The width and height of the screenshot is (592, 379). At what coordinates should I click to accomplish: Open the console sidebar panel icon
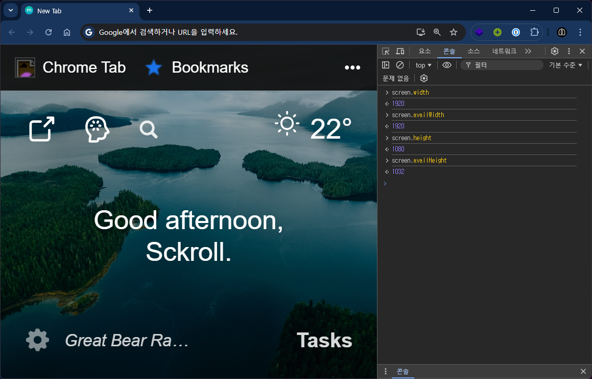[x=386, y=65]
